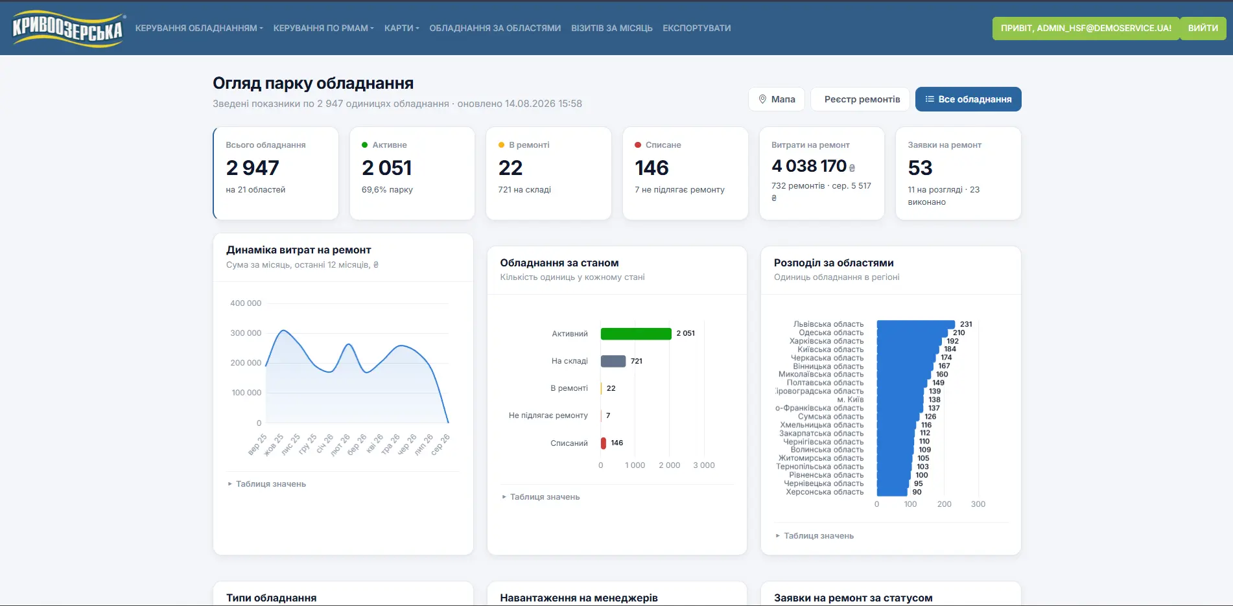Viewport: 1233px width, 606px height.
Task: Open the В ремонті 22 card
Action: tap(548, 173)
